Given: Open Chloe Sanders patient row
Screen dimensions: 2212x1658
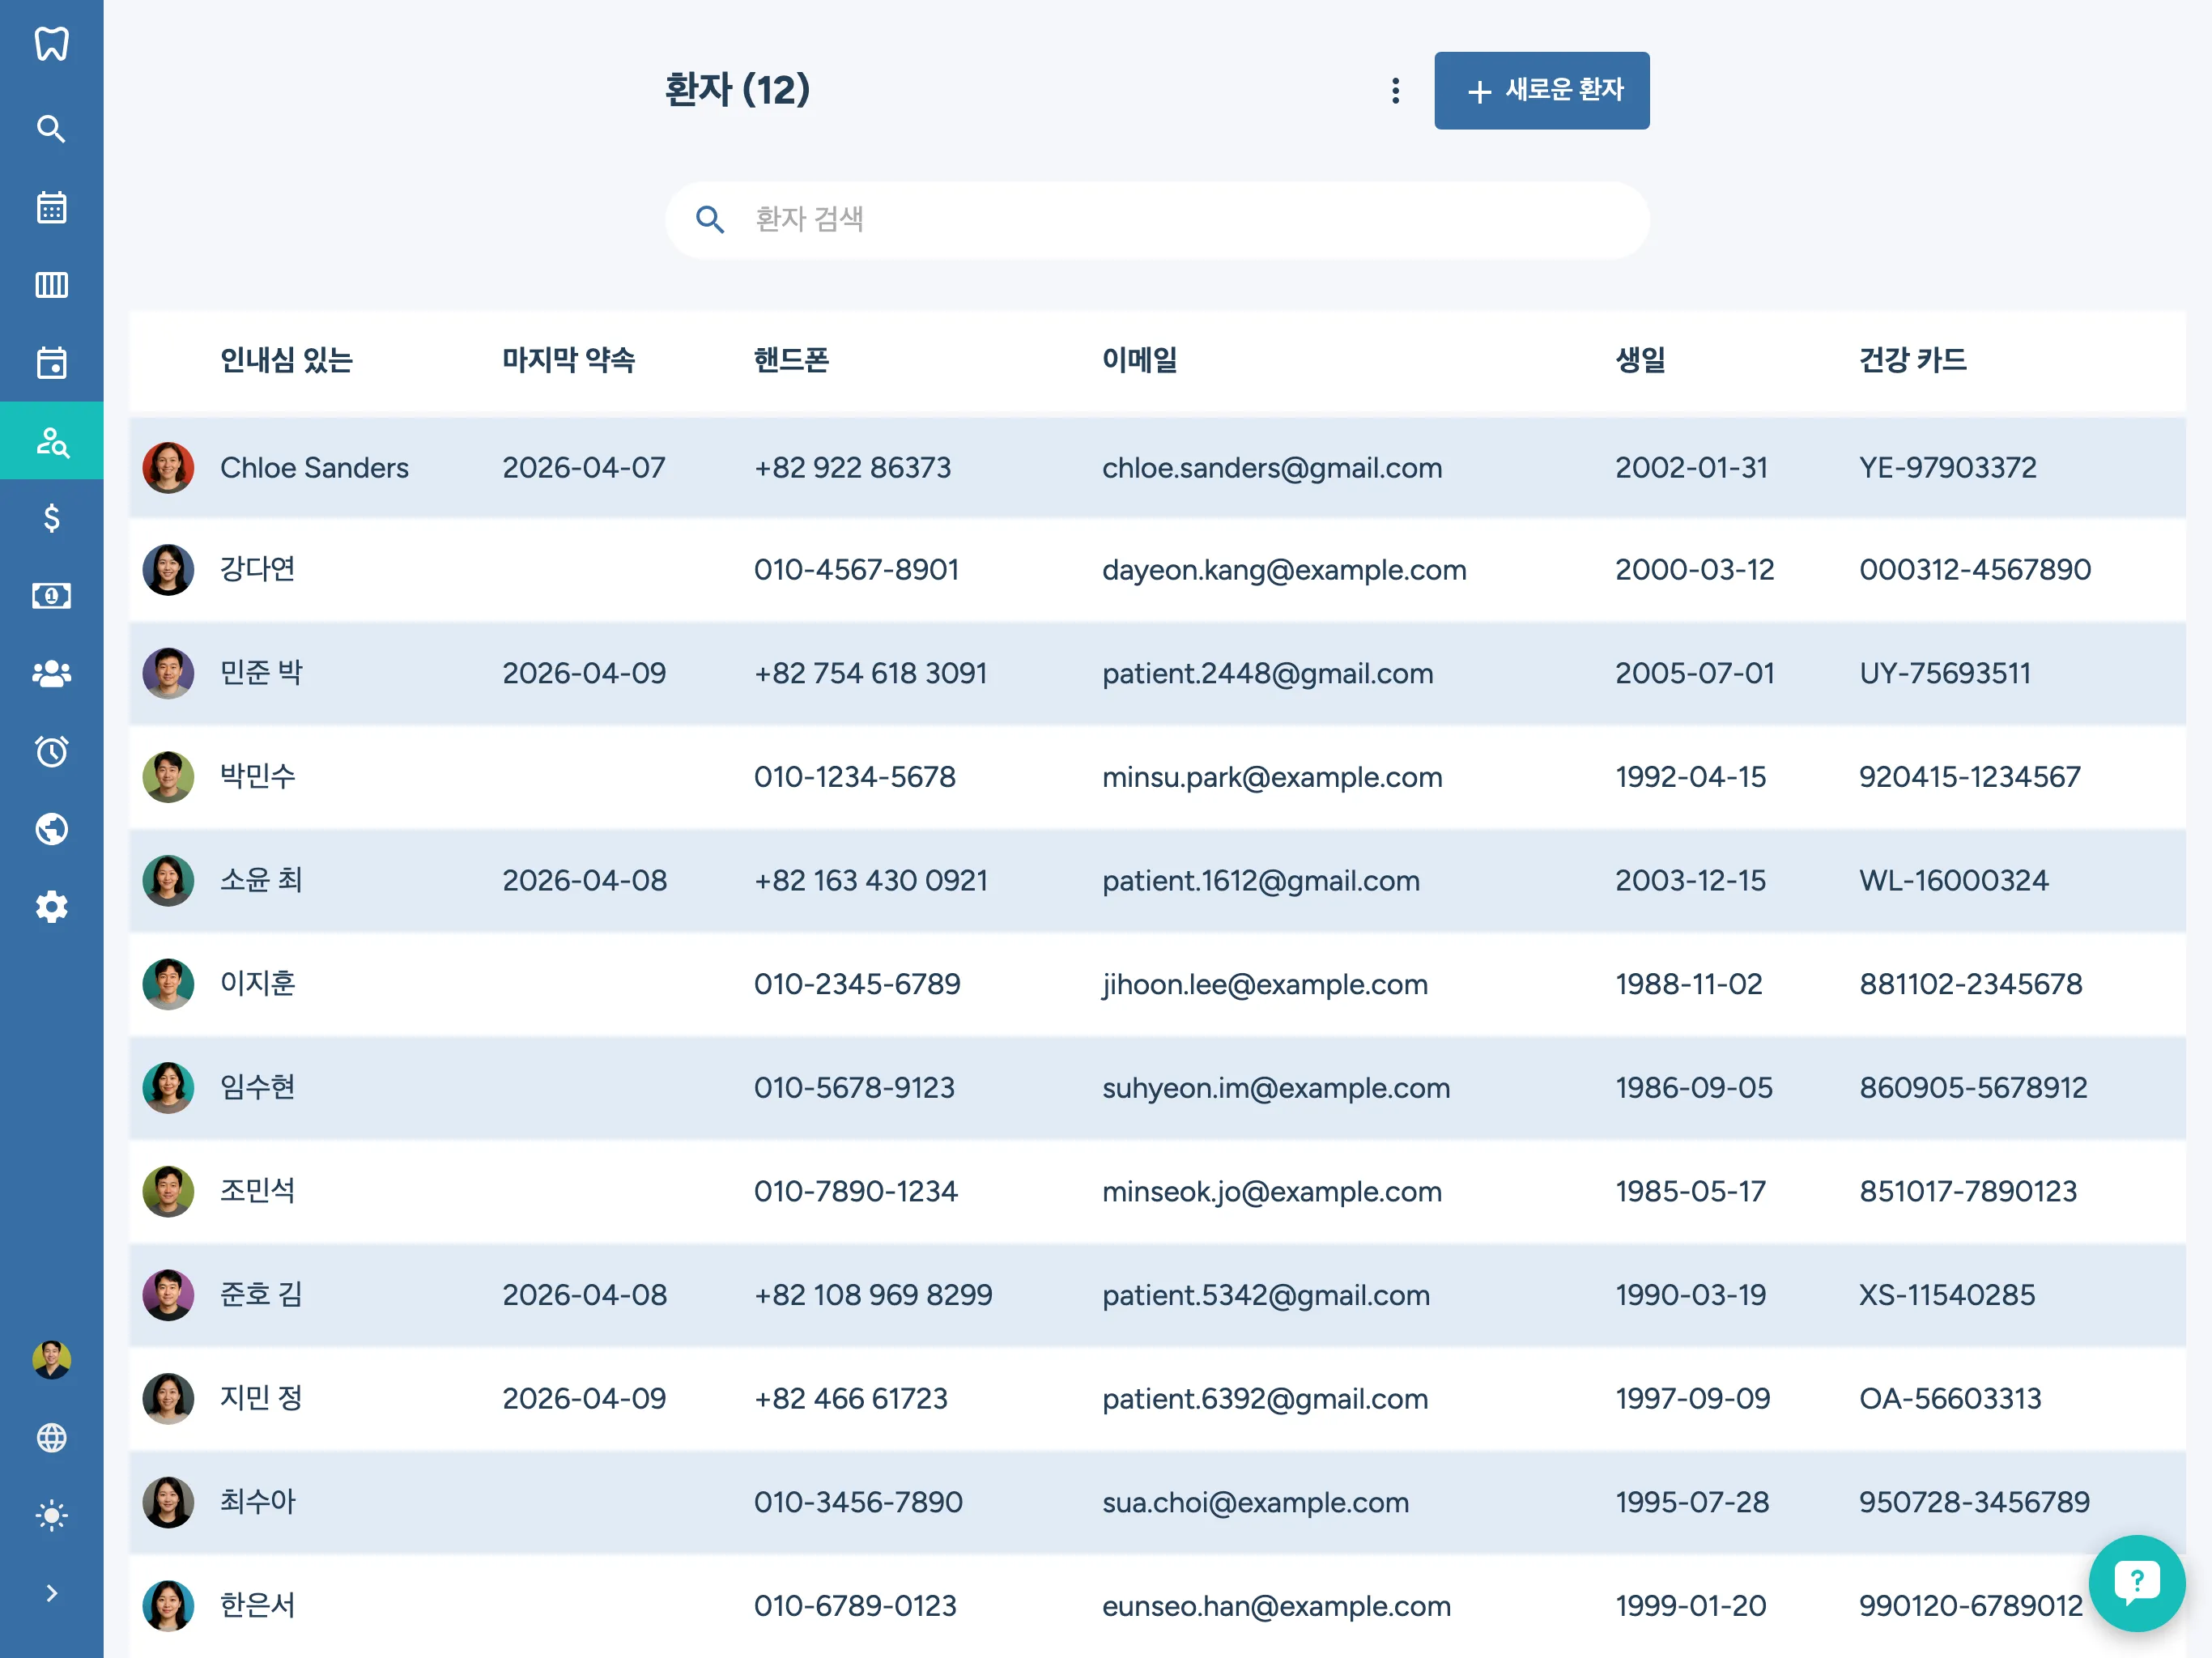Looking at the screenshot, I should pyautogui.click(x=314, y=468).
